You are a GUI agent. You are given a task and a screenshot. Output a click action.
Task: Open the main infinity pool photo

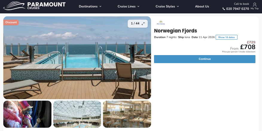click(77, 58)
